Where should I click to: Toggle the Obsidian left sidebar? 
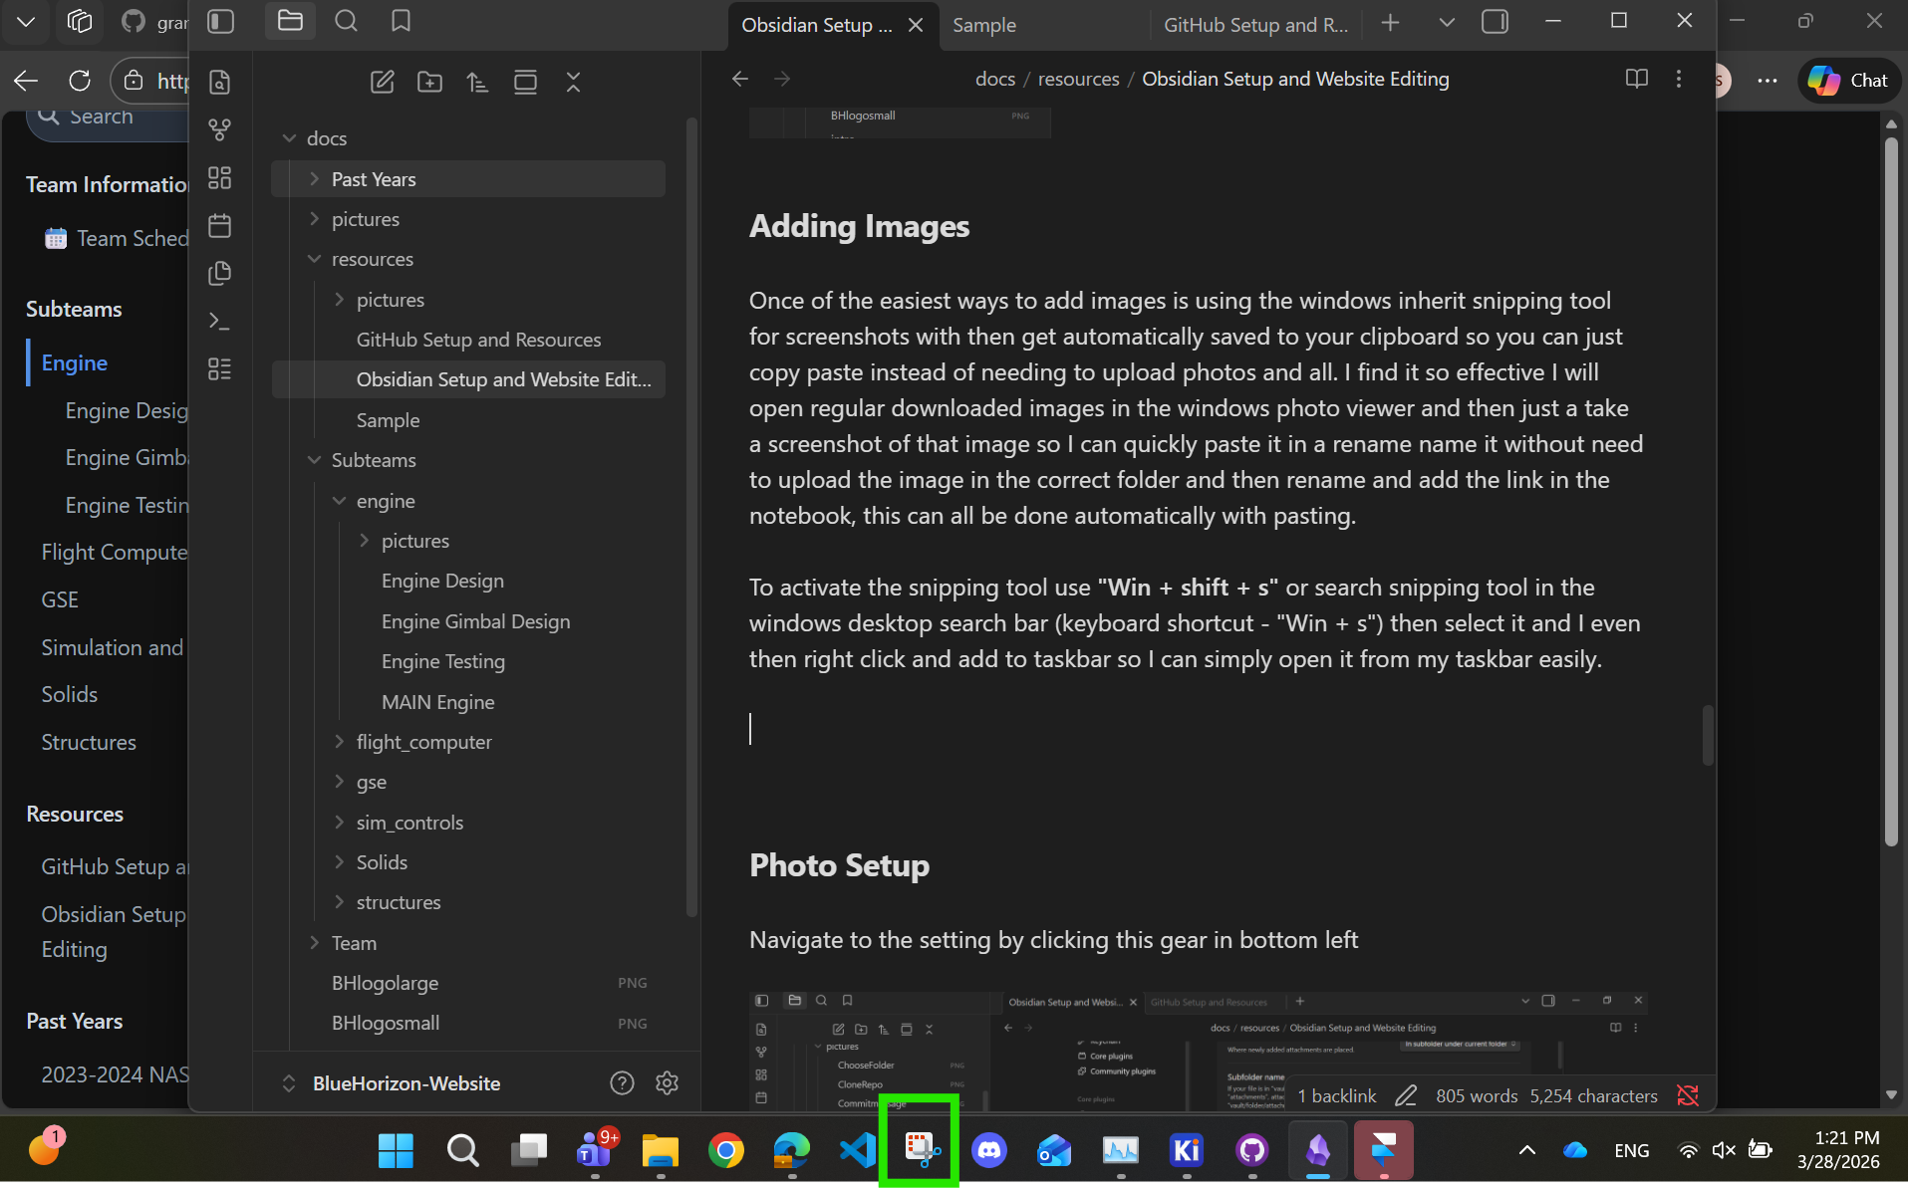[220, 22]
